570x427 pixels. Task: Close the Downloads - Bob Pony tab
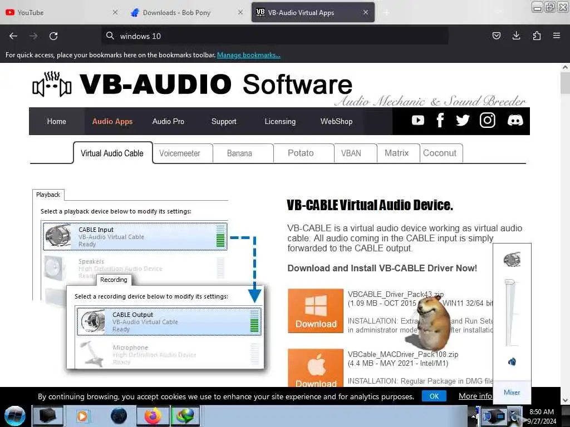tap(240, 12)
